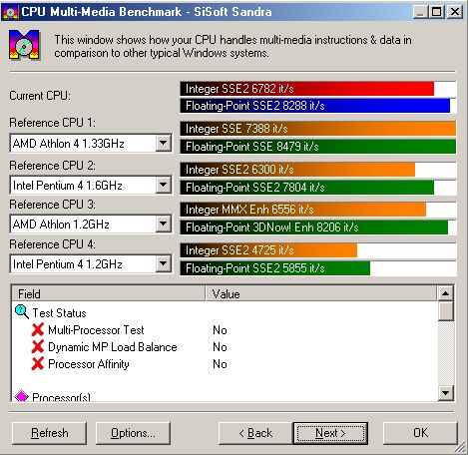This screenshot has height=455, width=468.
Task: Select the Test Status magnifier icon
Action: point(22,312)
